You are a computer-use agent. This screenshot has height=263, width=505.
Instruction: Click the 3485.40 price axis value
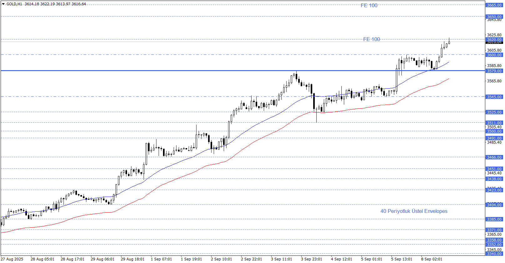coord(494,142)
